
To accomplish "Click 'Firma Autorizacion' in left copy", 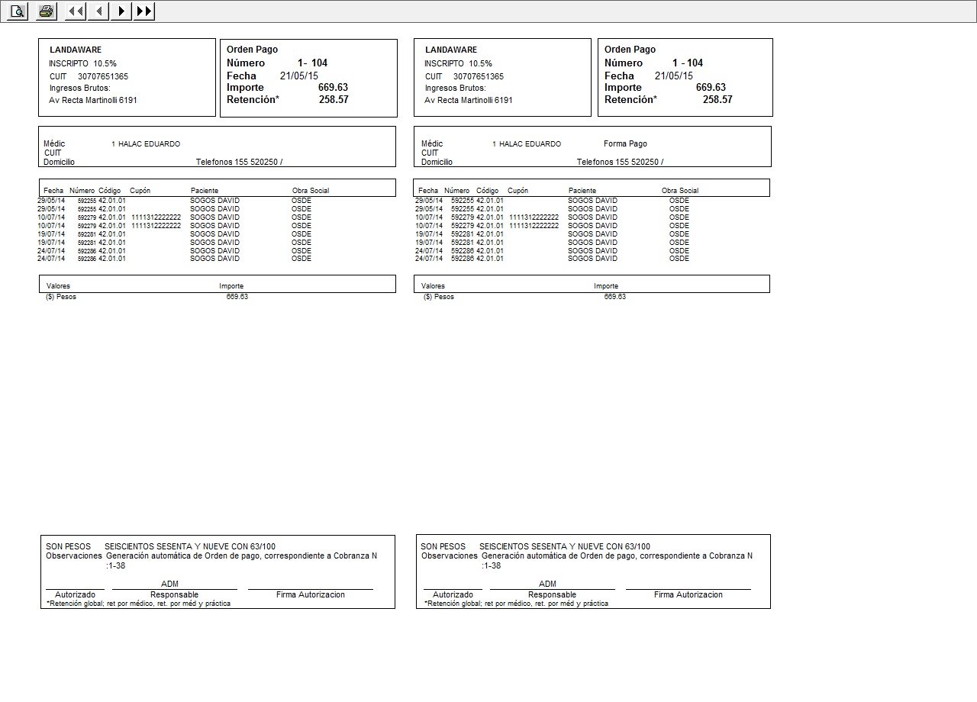I will click(x=311, y=594).
